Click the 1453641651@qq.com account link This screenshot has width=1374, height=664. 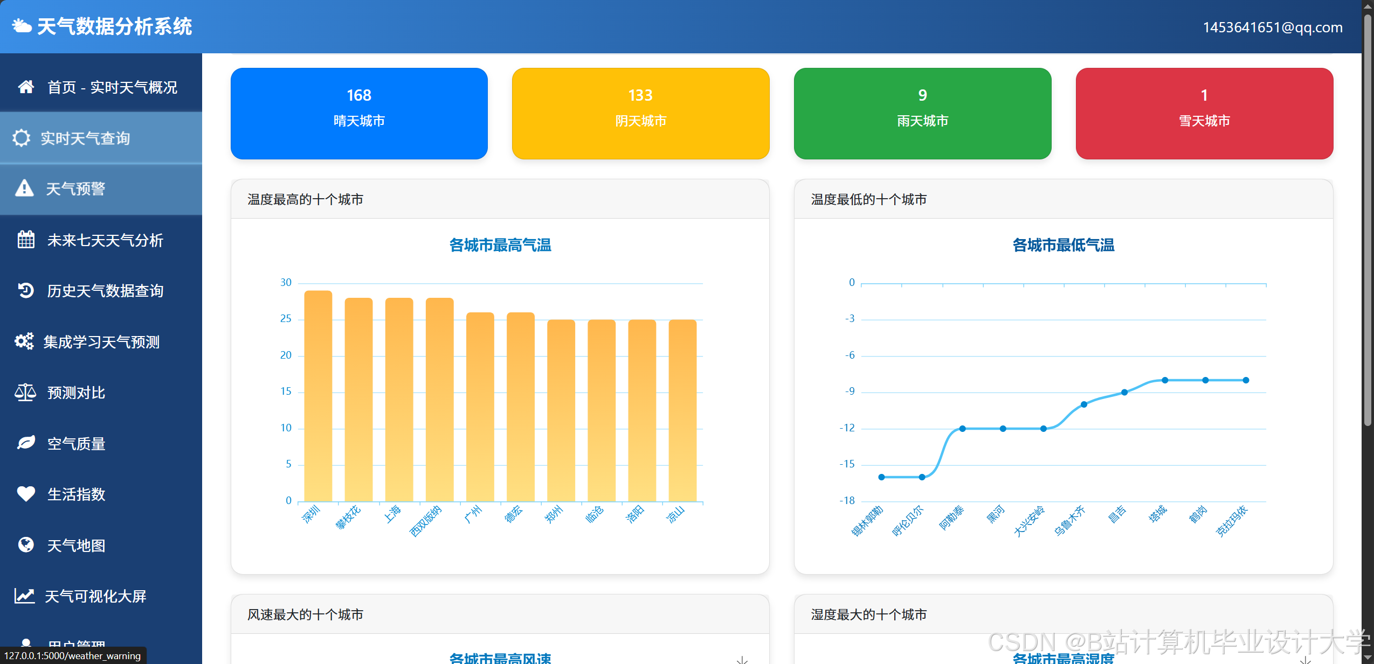tap(1272, 27)
